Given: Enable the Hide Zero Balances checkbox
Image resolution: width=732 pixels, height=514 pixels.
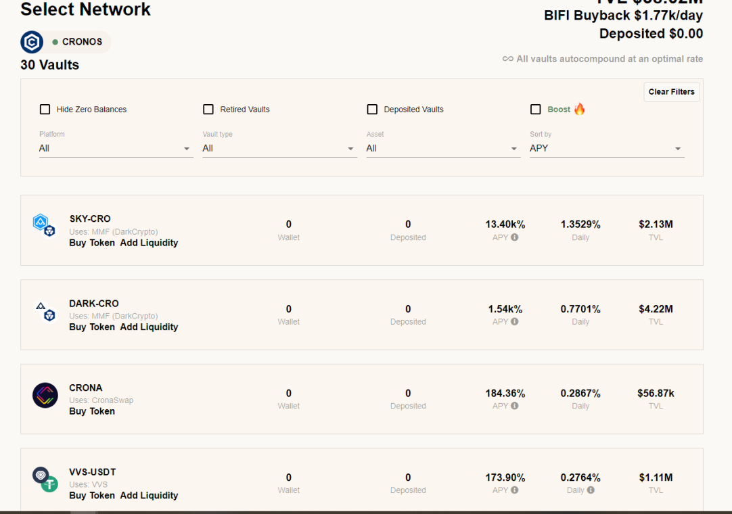Looking at the screenshot, I should pos(45,110).
